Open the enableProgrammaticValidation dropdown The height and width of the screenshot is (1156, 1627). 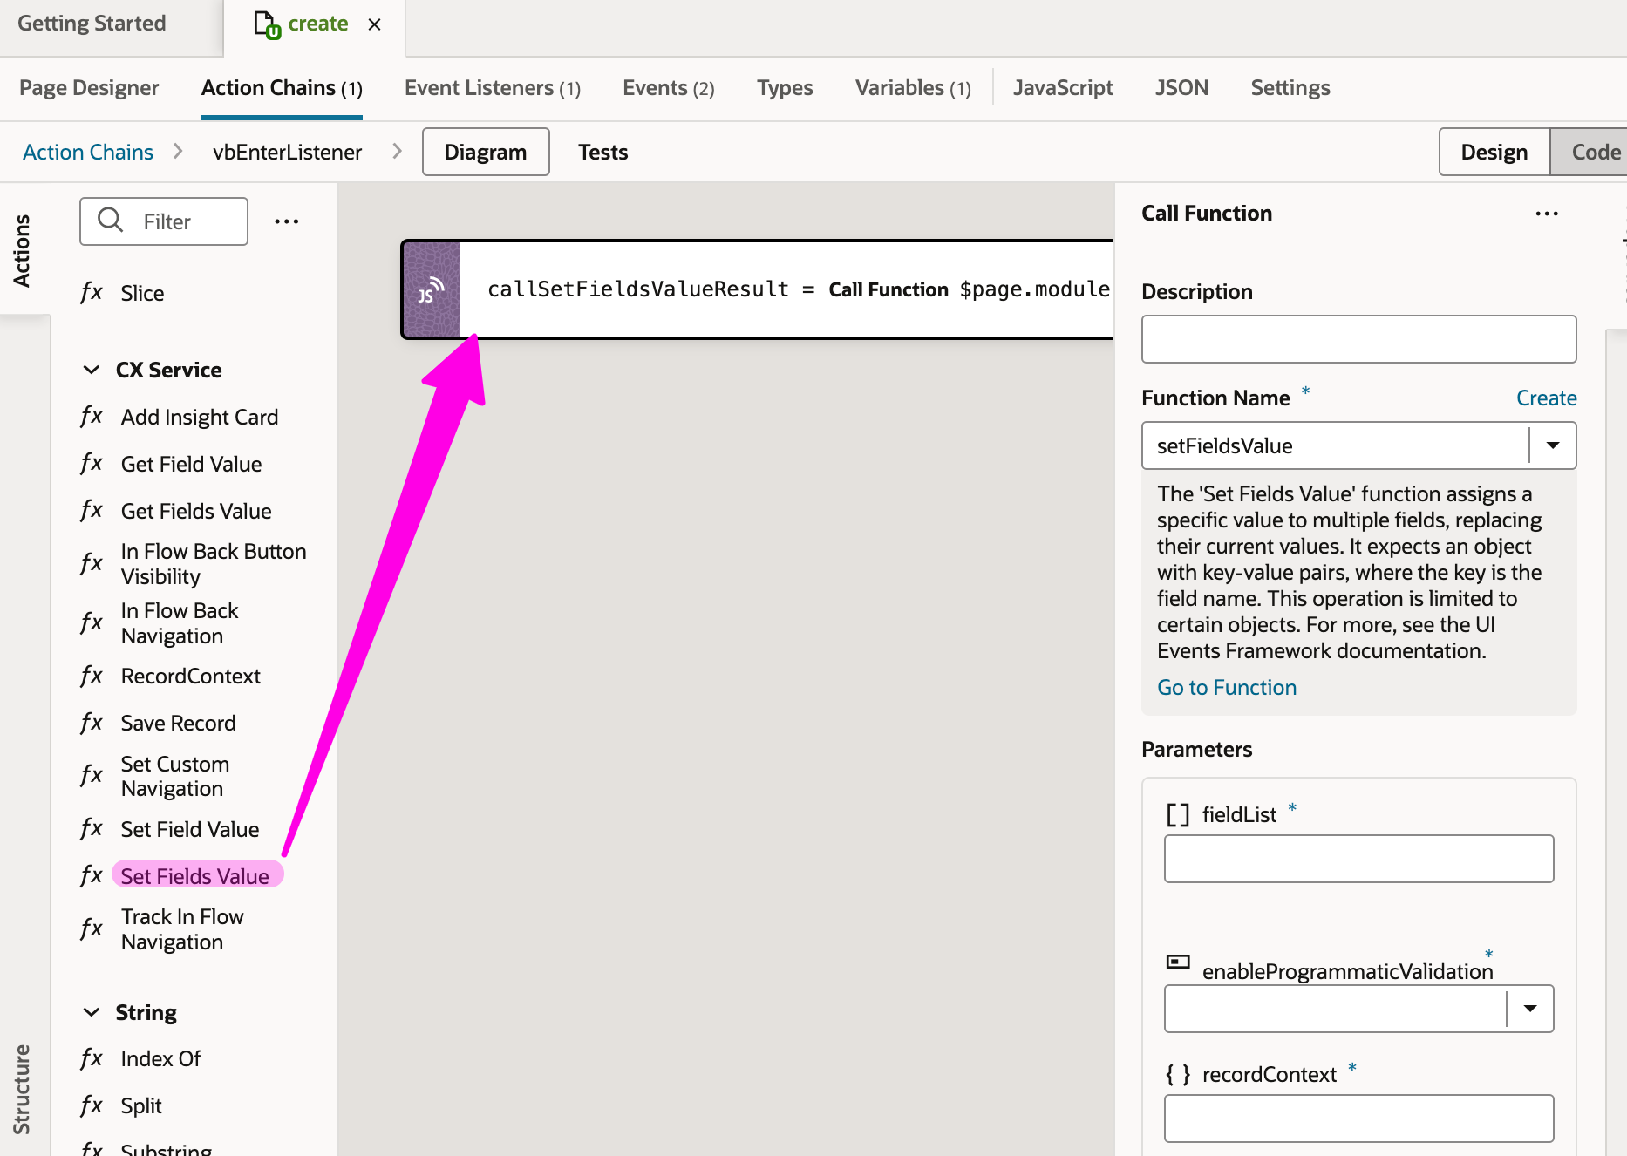[x=1529, y=1009]
